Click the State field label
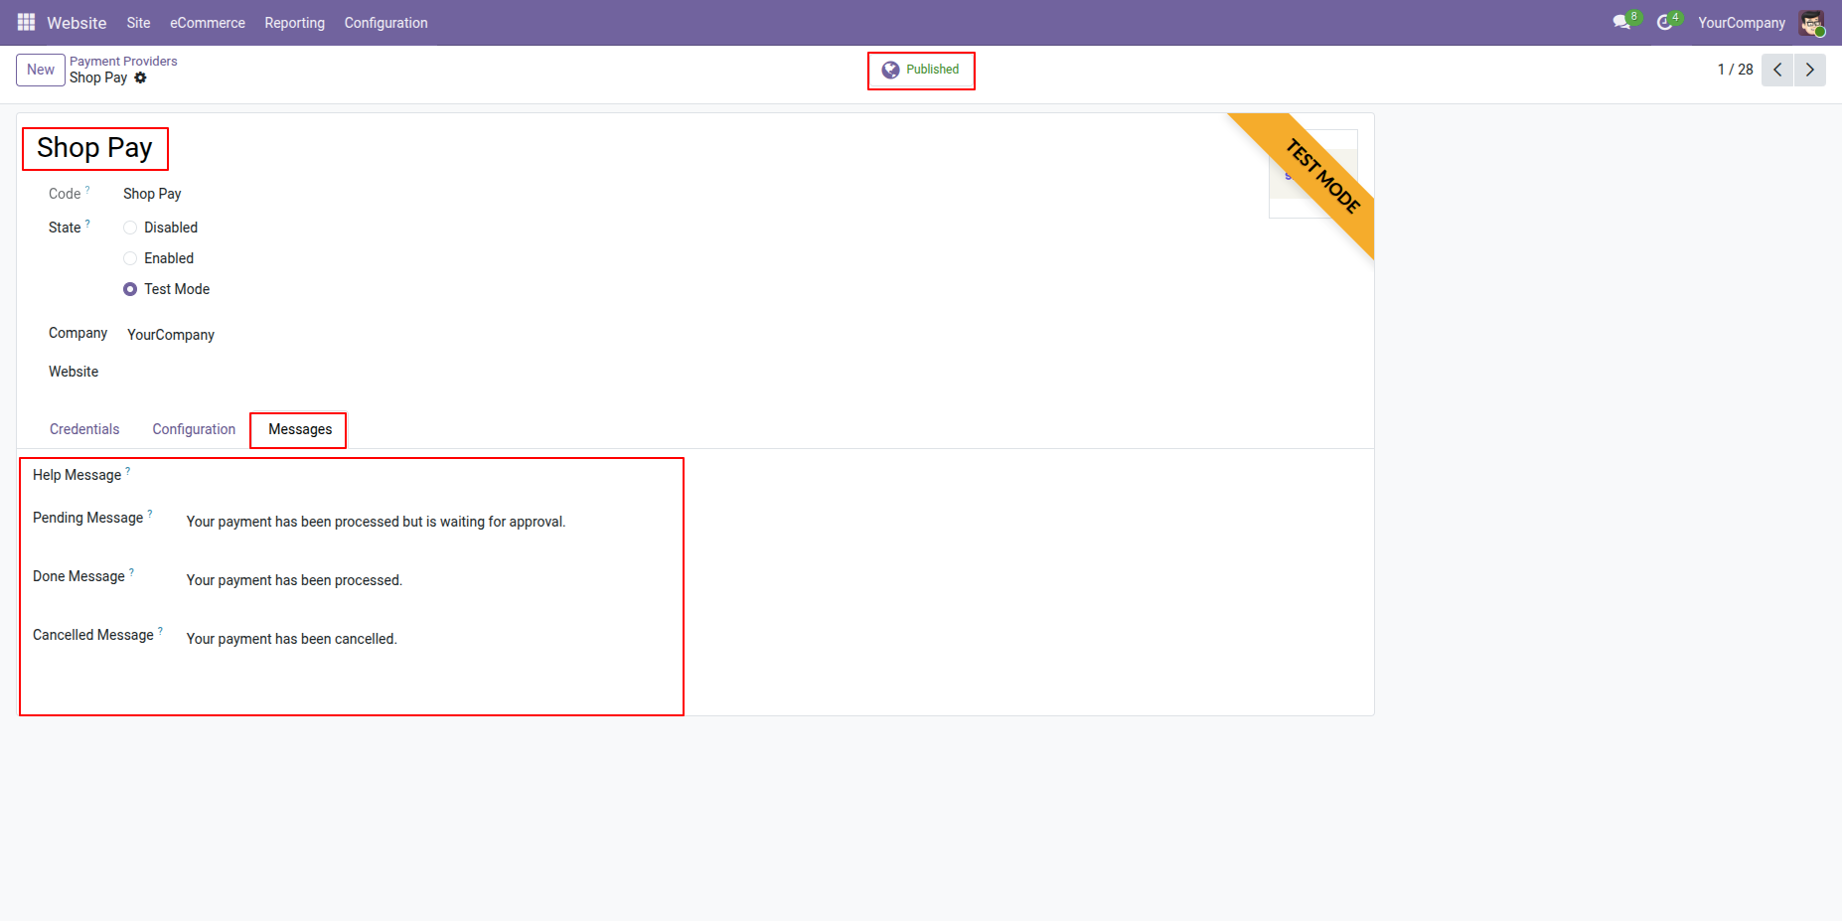 coord(65,228)
